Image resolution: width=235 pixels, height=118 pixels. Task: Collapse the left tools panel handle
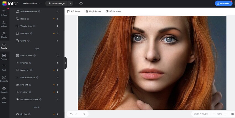click(x=65, y=63)
